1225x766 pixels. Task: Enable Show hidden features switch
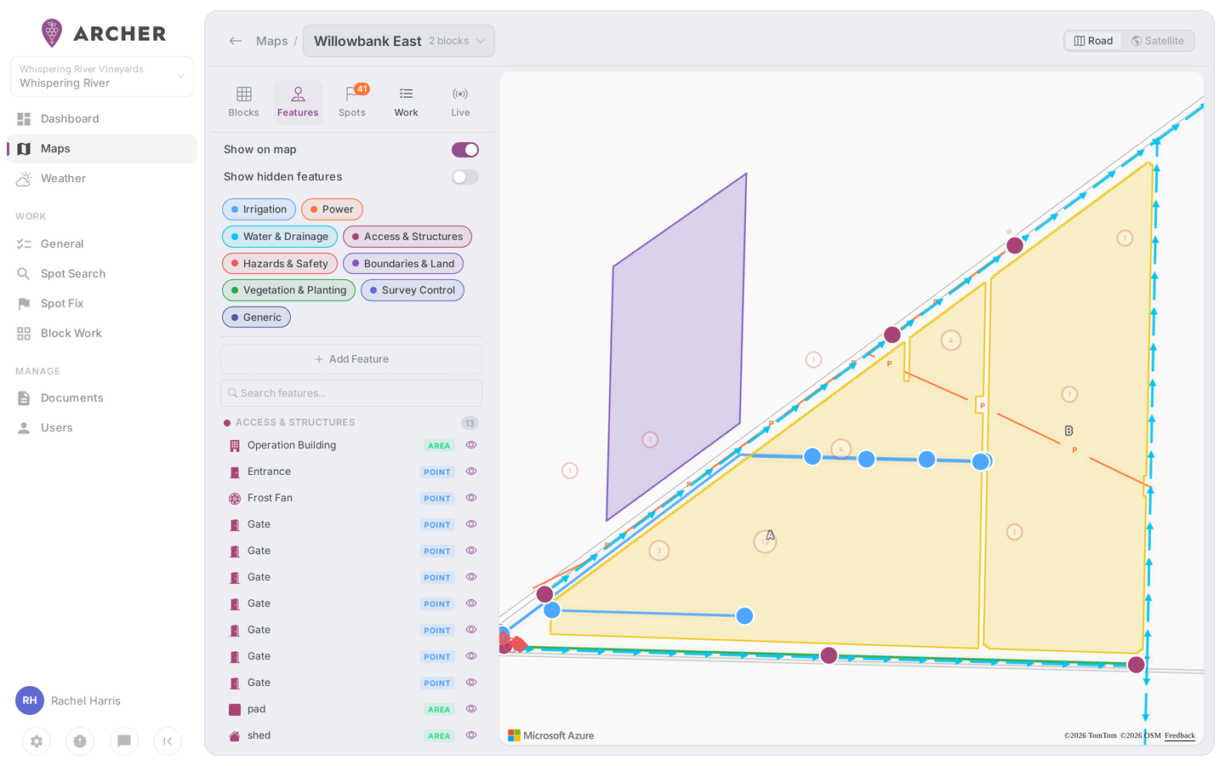(x=465, y=177)
